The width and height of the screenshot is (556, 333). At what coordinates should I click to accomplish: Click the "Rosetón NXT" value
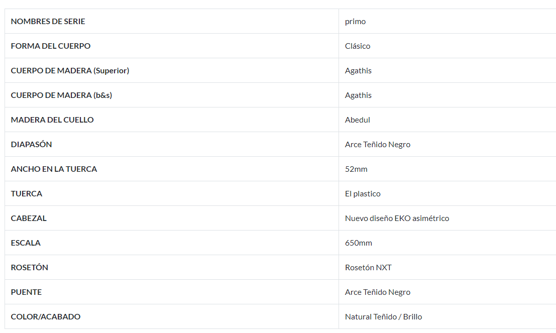point(368,268)
